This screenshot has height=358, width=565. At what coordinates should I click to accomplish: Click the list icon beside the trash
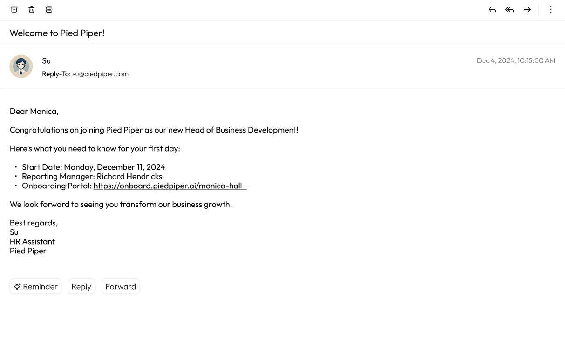49,9
